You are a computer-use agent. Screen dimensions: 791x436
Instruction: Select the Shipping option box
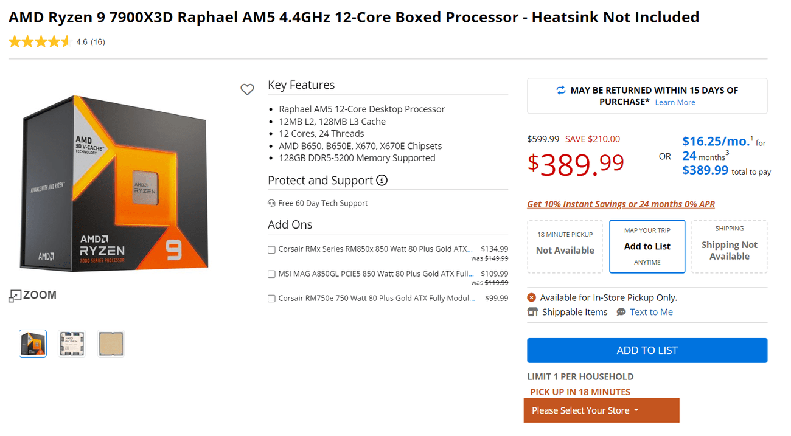click(729, 246)
